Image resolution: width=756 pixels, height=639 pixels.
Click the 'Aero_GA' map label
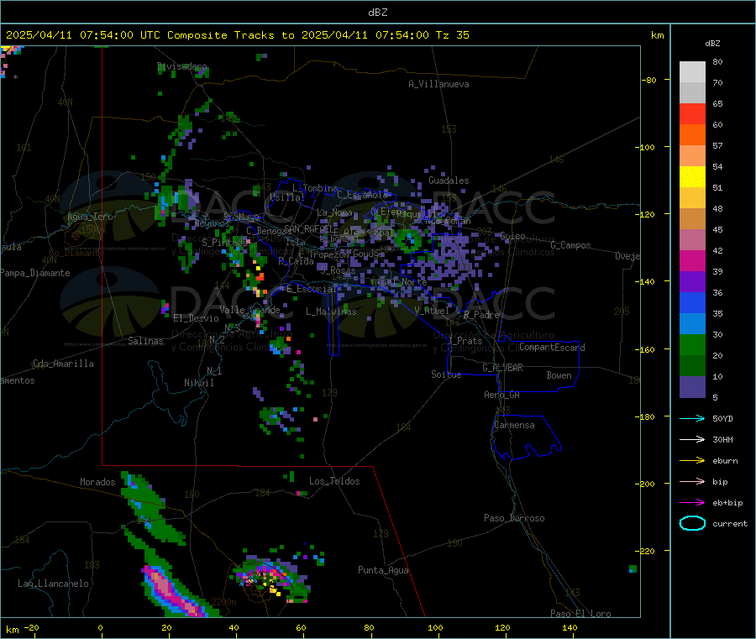click(502, 395)
